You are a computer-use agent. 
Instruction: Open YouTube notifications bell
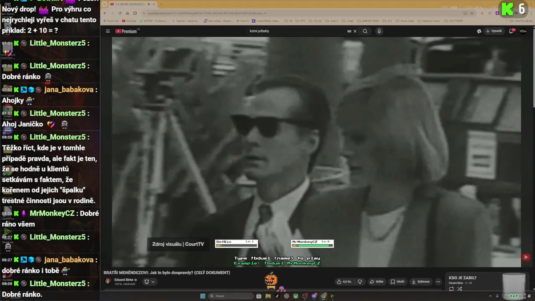point(512,31)
